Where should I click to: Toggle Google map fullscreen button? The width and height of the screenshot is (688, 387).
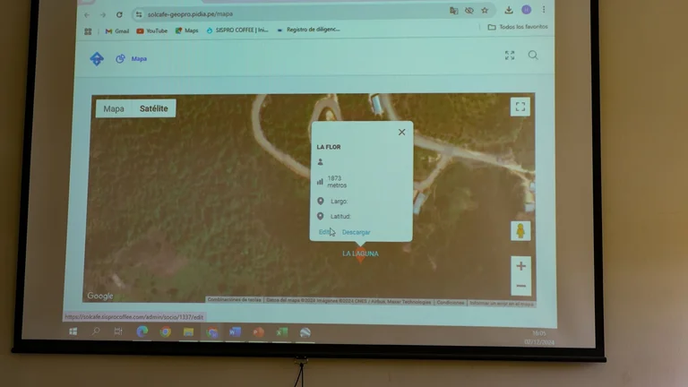(x=520, y=107)
